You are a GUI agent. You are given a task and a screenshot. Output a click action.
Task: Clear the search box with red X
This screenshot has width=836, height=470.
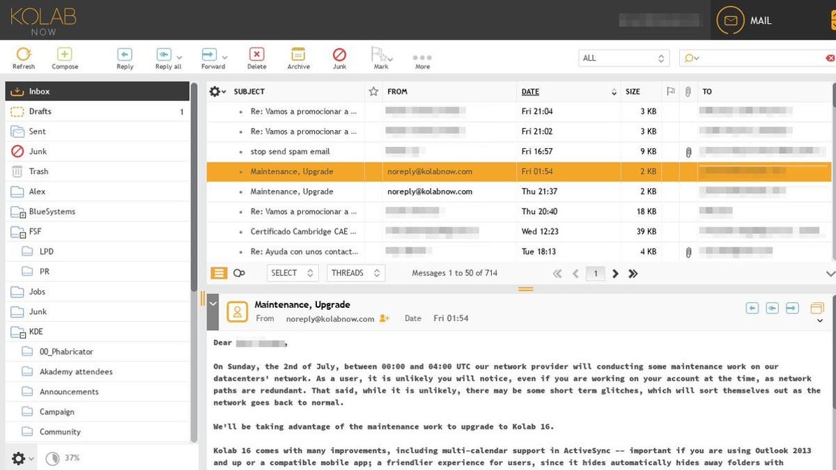[830, 58]
